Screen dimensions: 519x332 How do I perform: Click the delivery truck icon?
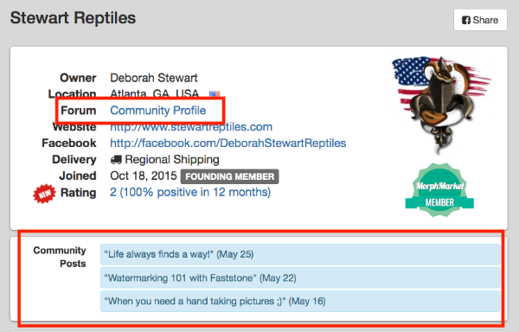[x=116, y=160]
